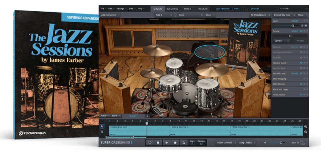Select the arrow pointer tool in track editor

[102, 126]
